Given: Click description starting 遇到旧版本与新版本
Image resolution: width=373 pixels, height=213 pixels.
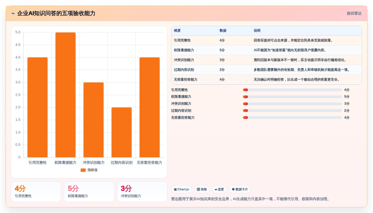Looking at the screenshot, I should click(300, 60).
